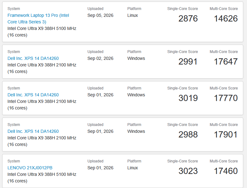This screenshot has height=188, width=247.
Task: Open the Framework Laptop 13 Pro result link
Action: tap(38, 19)
